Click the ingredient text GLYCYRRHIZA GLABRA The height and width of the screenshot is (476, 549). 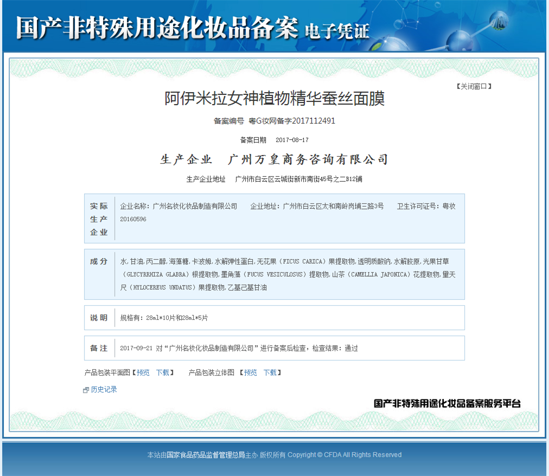tap(156, 274)
